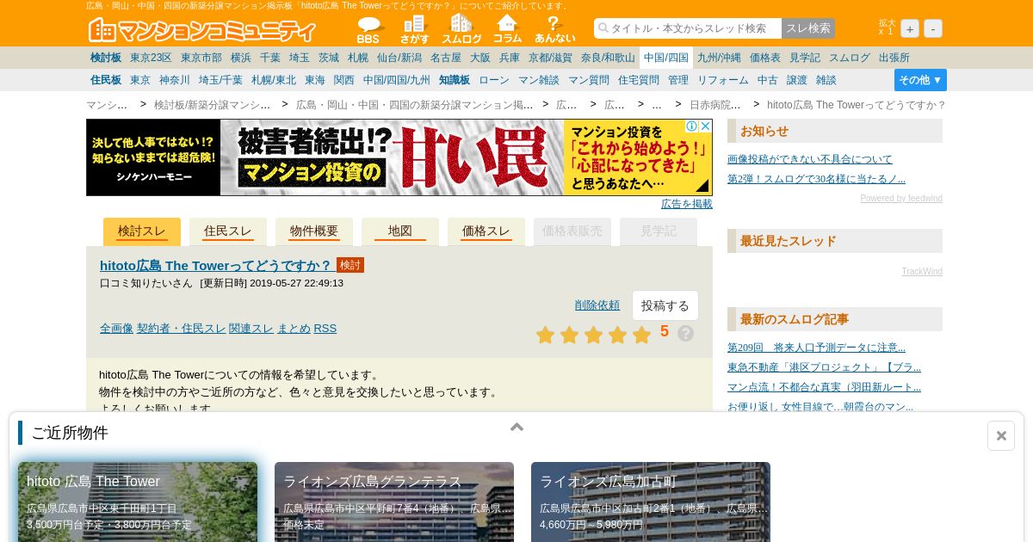
Task: Click the 投稿する button
Action: 665,305
